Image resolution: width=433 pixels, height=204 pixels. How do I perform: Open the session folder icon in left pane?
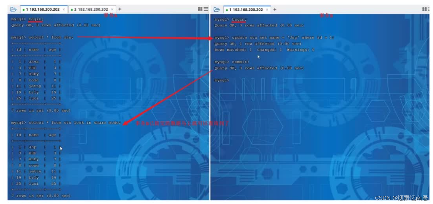[13, 9]
